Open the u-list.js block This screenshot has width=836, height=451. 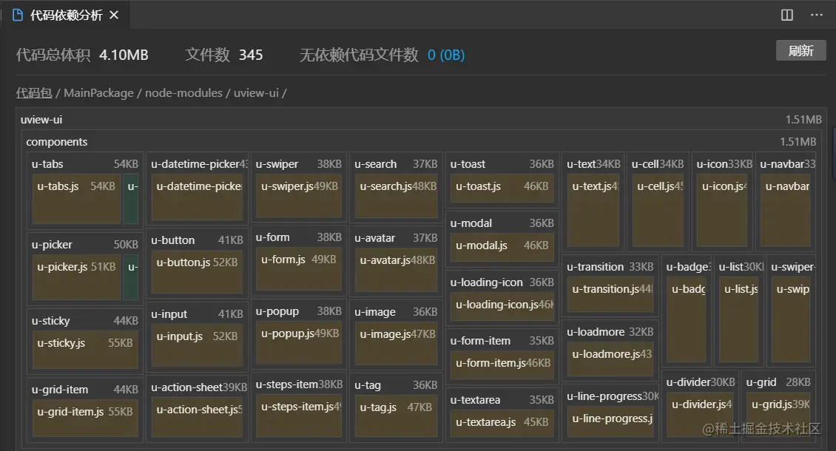click(738, 320)
